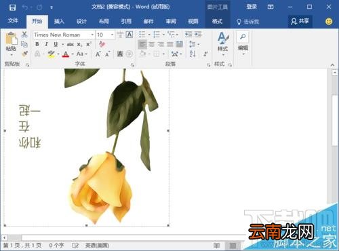Click the Character Border icon
This screenshot has width=339, height=251.
(129, 35)
